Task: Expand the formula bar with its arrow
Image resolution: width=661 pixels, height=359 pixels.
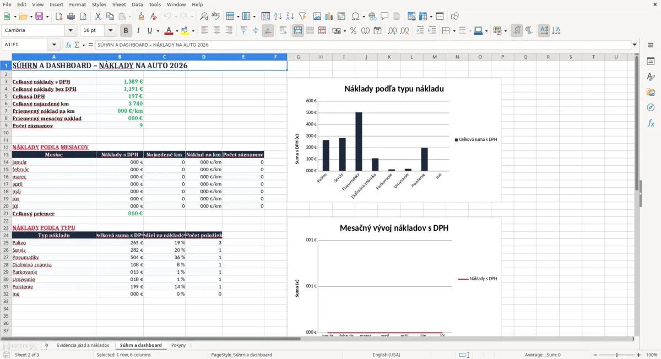Action: pyautogui.click(x=635, y=45)
